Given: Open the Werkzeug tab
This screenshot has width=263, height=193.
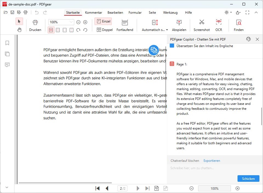Looking at the screenshot, I should [x=170, y=13].
